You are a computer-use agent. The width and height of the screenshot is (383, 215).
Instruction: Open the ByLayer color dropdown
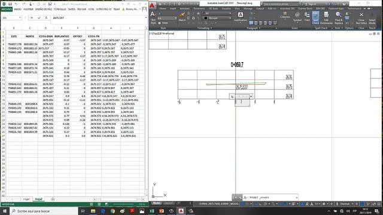tap(230, 18)
